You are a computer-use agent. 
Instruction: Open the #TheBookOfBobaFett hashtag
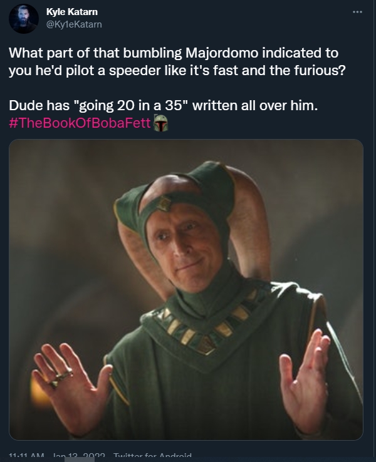click(x=80, y=123)
